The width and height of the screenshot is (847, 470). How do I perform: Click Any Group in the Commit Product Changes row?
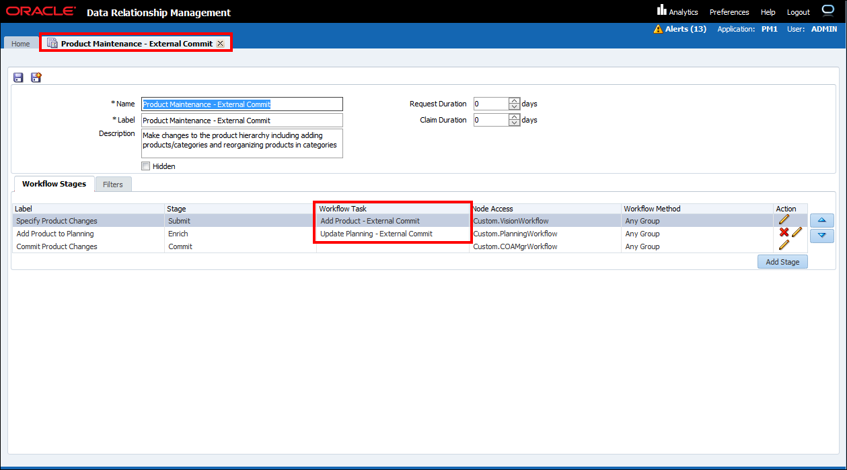[642, 246]
